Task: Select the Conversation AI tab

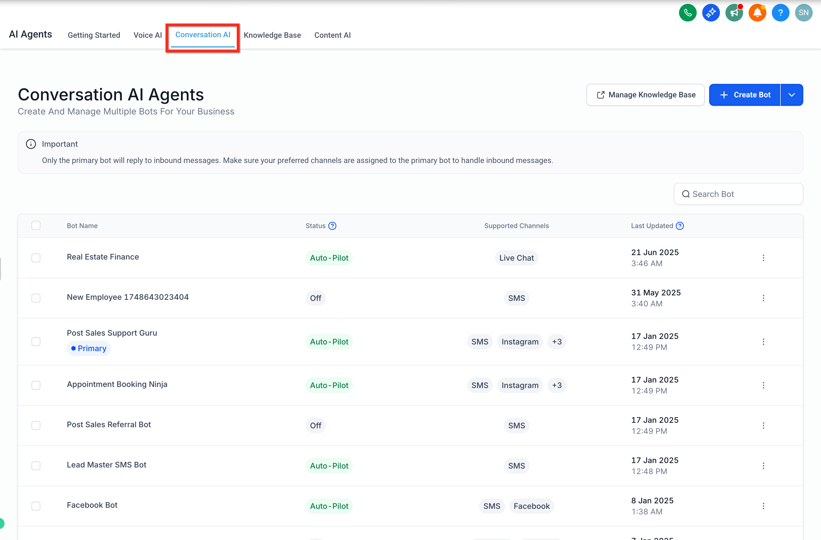Action: click(203, 35)
